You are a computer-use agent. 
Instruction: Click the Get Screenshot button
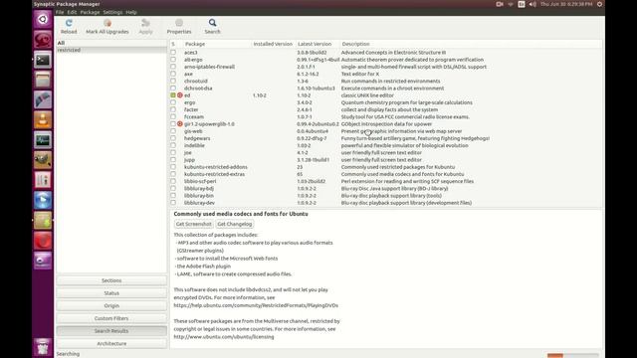(x=194, y=224)
